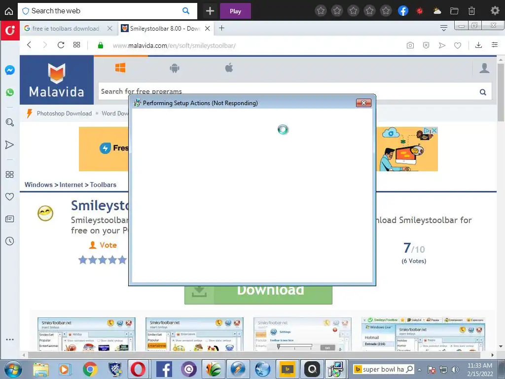Open Windows Explorer from the taskbar
This screenshot has width=505, height=379.
[41, 369]
